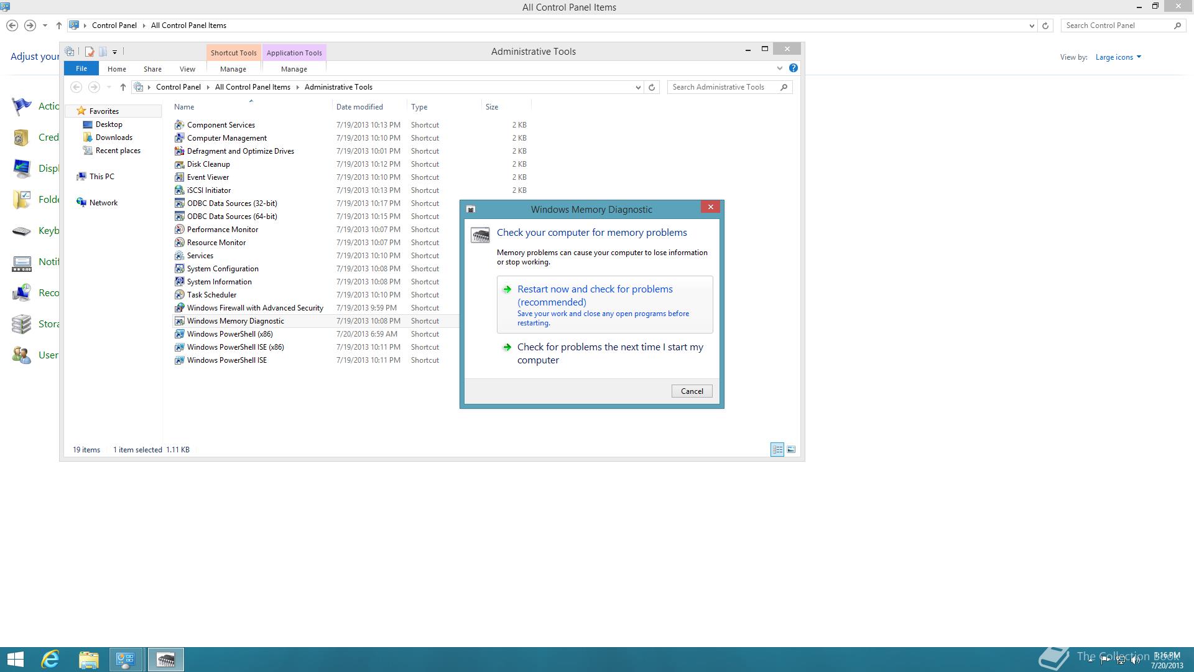1194x672 pixels.
Task: Select iSCSI Initiator shortcut icon
Action: tap(180, 190)
